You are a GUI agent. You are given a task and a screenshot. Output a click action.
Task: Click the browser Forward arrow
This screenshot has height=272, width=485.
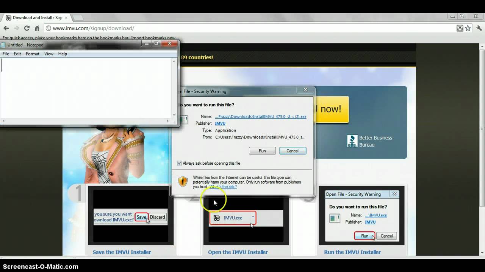pos(16,28)
